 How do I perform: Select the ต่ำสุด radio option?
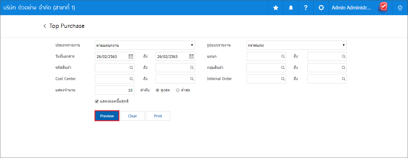click(178, 90)
